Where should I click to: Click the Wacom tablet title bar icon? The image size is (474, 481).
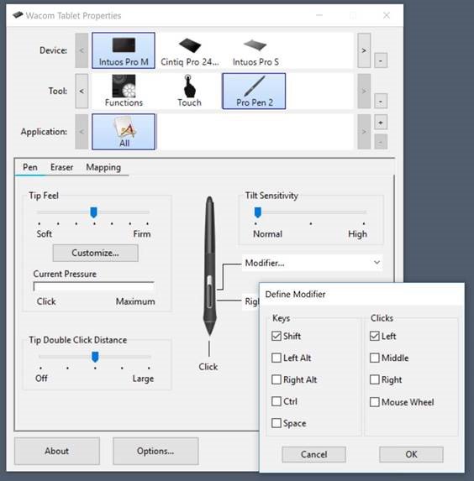pos(18,15)
